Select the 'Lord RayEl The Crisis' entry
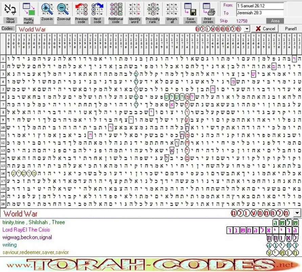The height and width of the screenshot is (272, 302). pos(26,230)
